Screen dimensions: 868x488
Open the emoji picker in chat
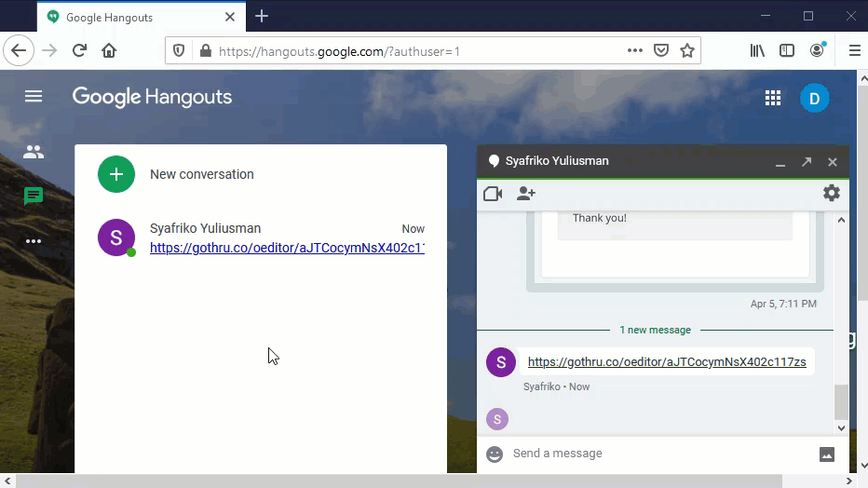[x=495, y=454]
